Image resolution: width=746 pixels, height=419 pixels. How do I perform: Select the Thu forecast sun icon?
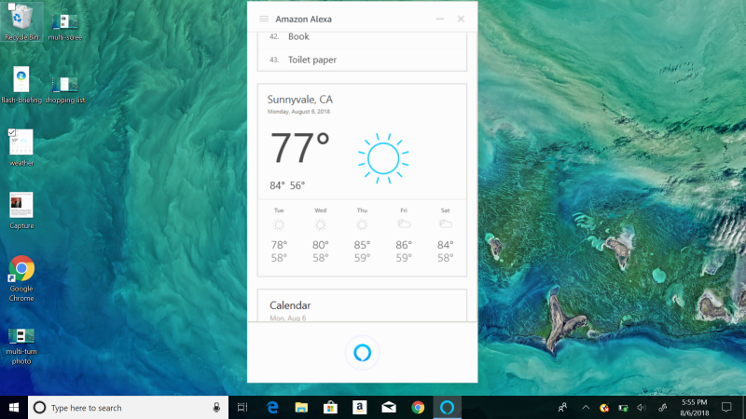362,224
